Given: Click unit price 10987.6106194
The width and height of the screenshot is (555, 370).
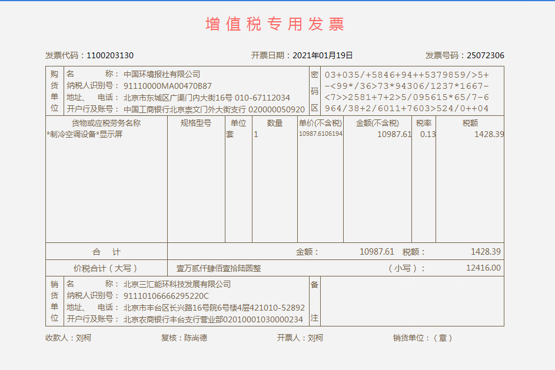Looking at the screenshot, I should point(321,134).
